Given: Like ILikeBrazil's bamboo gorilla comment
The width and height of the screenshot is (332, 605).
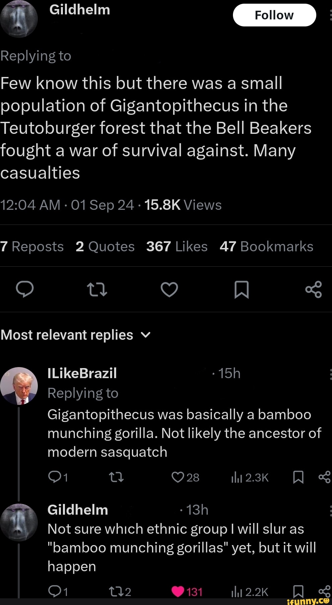Looking at the screenshot, I should (x=177, y=477).
